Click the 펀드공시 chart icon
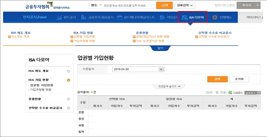Screen dimensions: 267x137 [59, 17]
